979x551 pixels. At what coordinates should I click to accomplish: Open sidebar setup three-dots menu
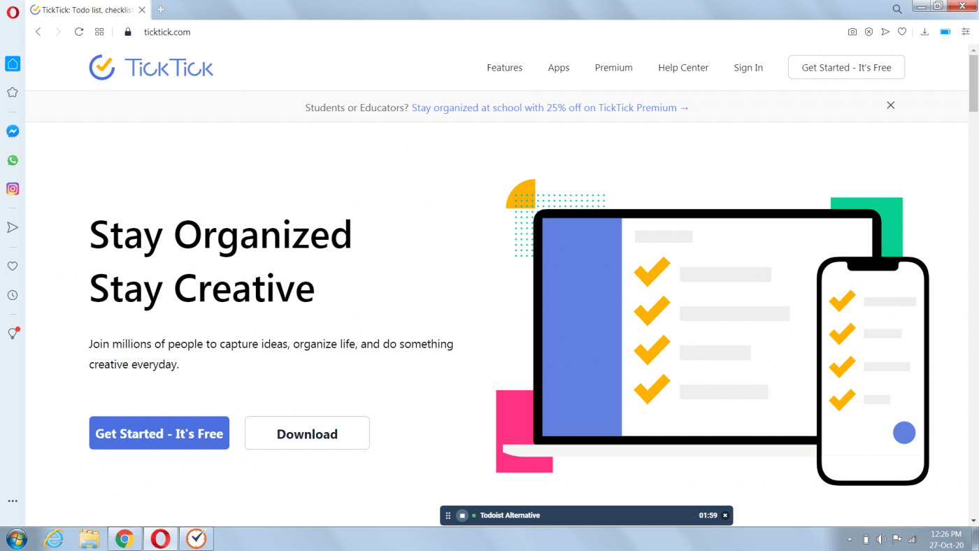(x=13, y=501)
